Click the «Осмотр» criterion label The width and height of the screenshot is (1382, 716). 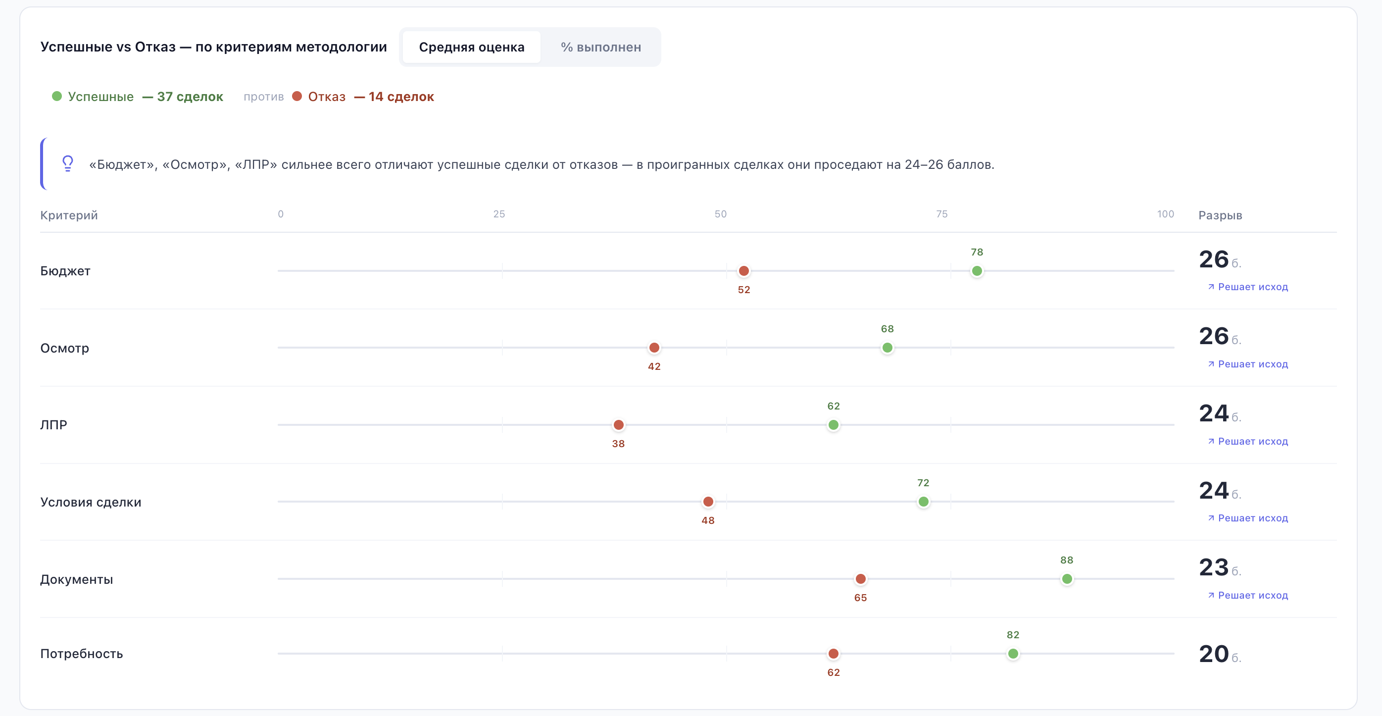[x=64, y=348]
